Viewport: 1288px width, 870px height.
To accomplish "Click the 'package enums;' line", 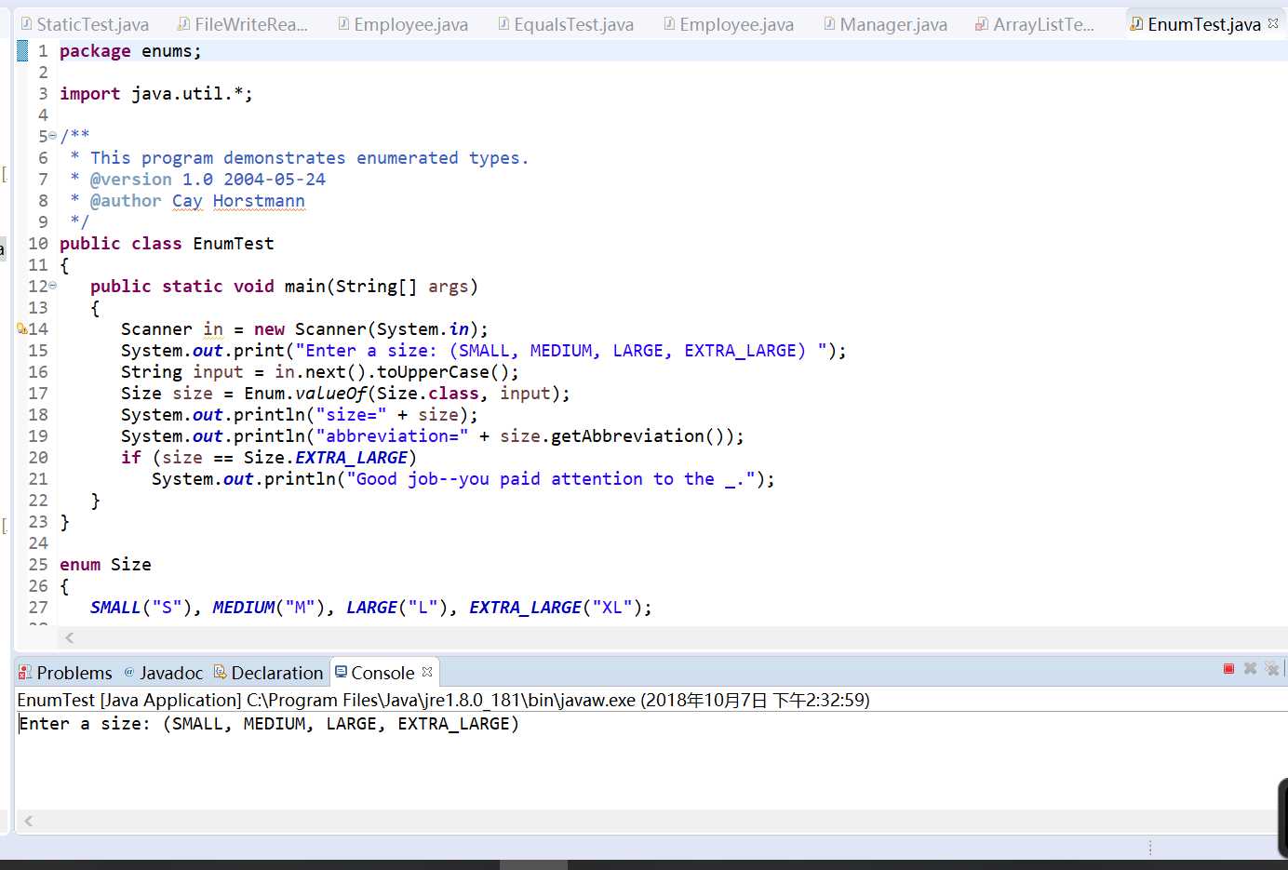I will (130, 51).
